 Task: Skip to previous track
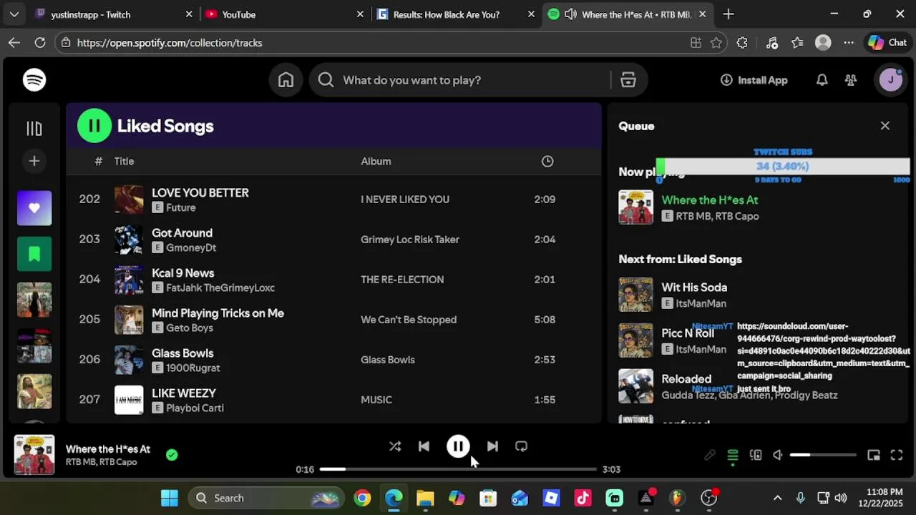tap(424, 446)
